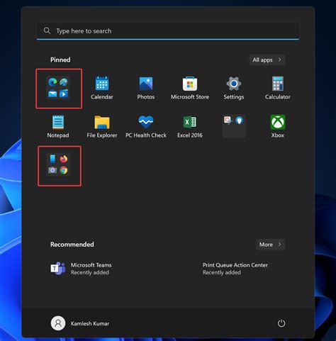
Task: Click the 'Recommended' section heading
Action: pyautogui.click(x=72, y=245)
